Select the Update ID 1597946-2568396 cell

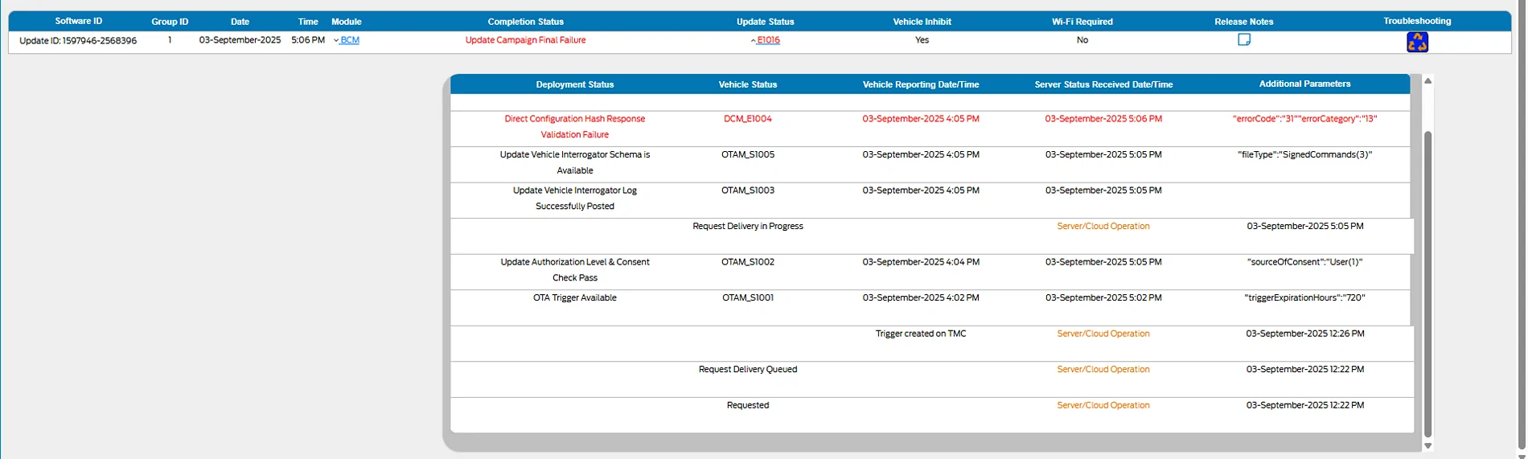click(x=78, y=41)
